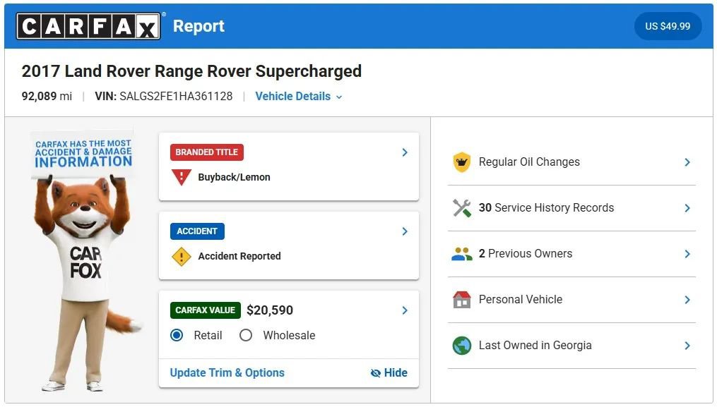
Task: Expand 30 Service History Records chevron
Action: (687, 208)
